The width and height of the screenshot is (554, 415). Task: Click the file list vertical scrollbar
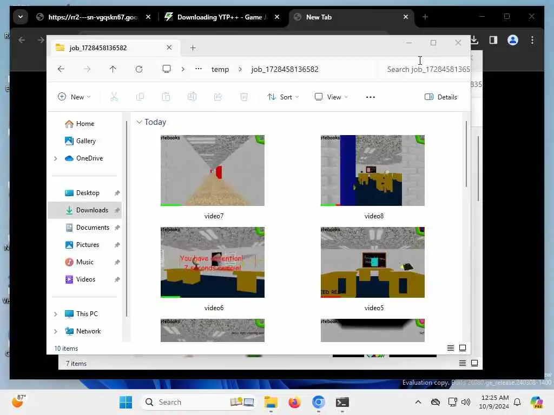coord(466,154)
